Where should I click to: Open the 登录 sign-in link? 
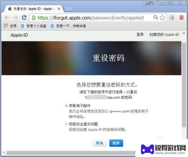(x=140, y=35)
